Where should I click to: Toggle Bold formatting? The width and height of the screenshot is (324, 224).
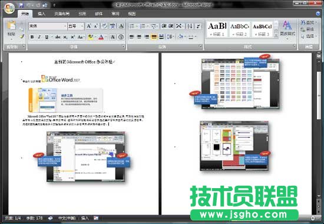coord(32,37)
